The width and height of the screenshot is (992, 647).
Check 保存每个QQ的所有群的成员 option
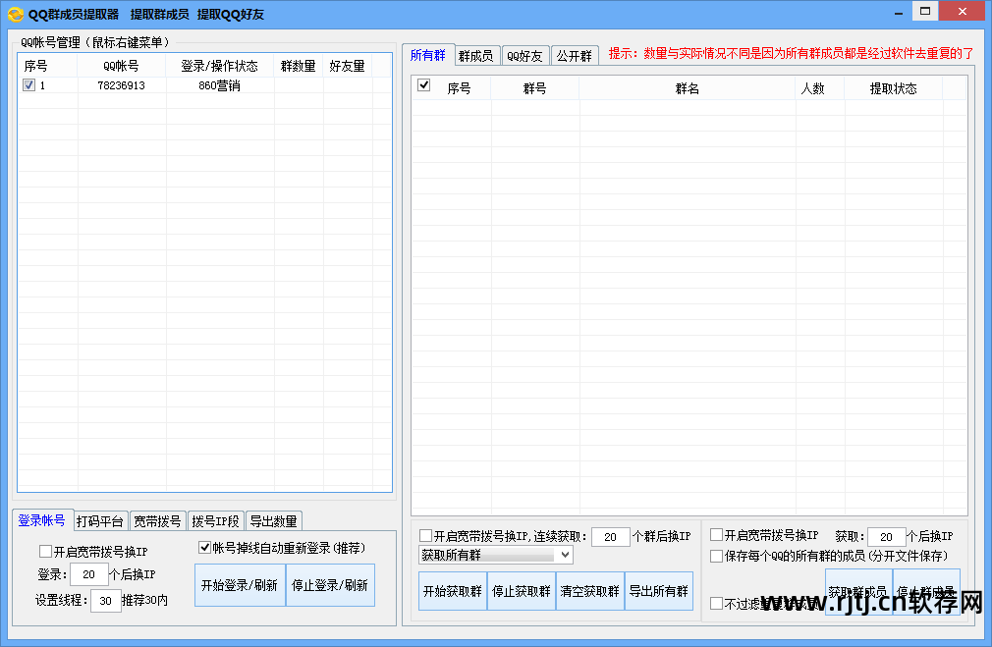[716, 556]
